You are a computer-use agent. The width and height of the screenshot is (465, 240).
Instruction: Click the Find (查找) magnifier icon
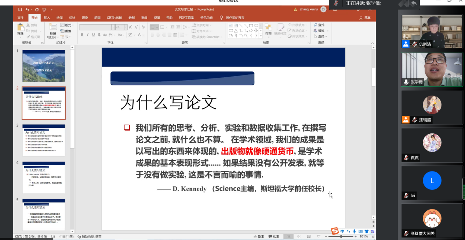click(316, 25)
